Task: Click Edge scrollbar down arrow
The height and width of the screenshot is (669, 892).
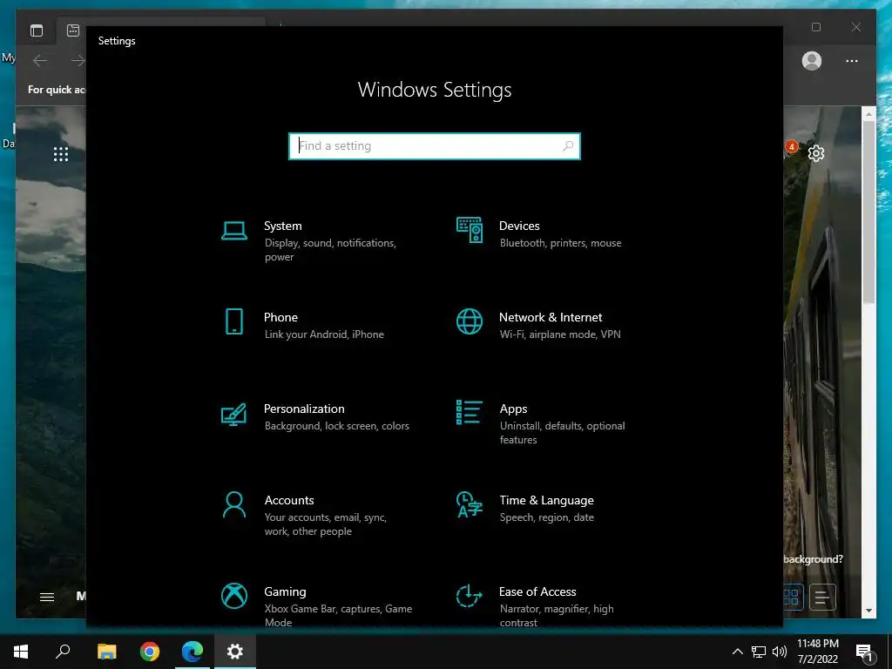Action: 868,611
